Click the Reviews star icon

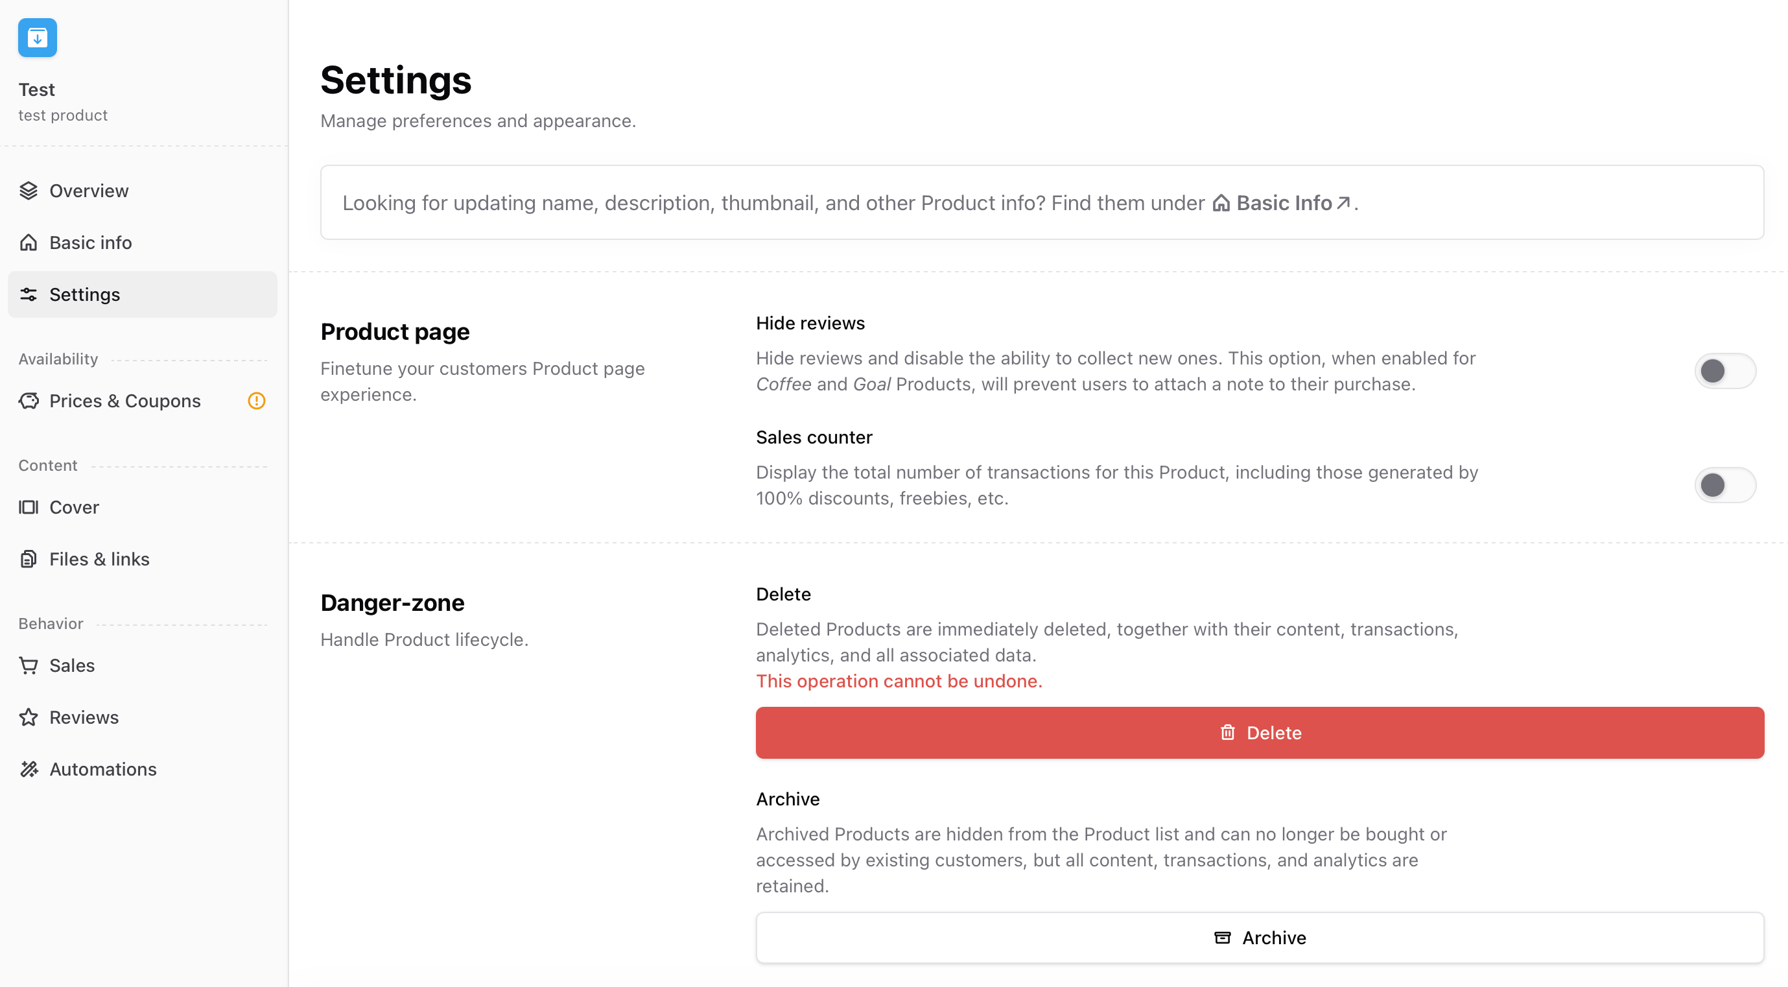[29, 717]
